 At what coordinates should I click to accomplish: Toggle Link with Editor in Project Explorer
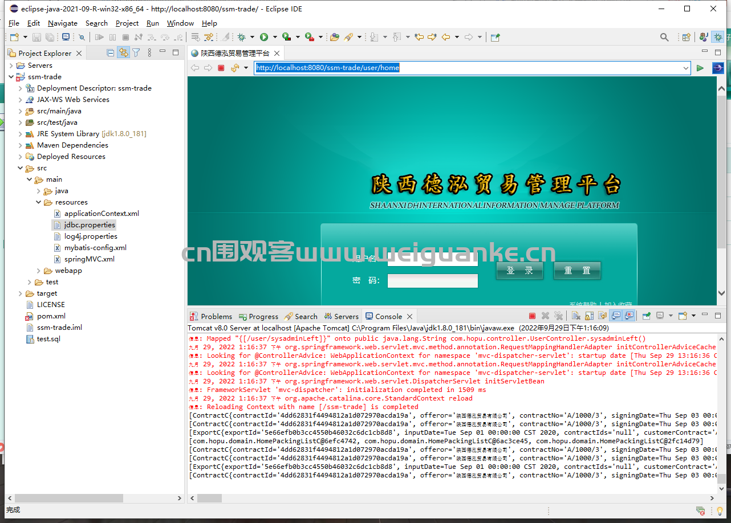coord(123,53)
